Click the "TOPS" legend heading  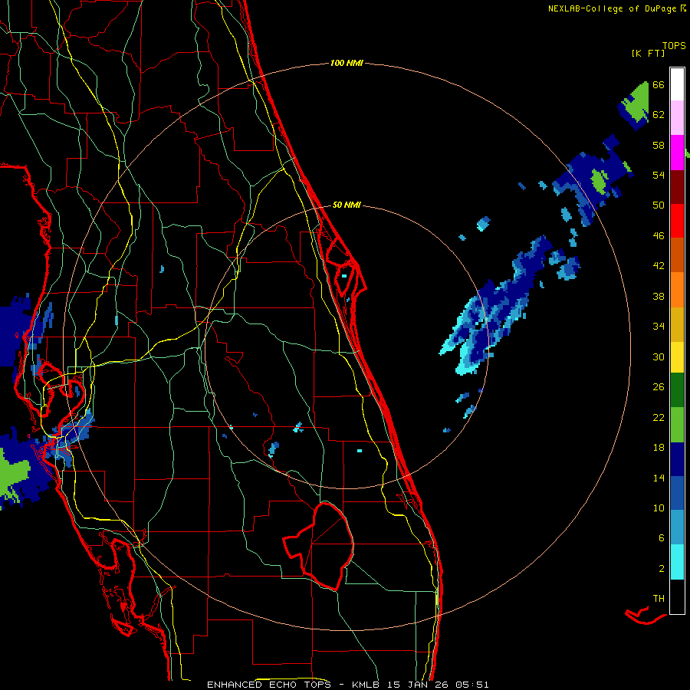click(674, 45)
